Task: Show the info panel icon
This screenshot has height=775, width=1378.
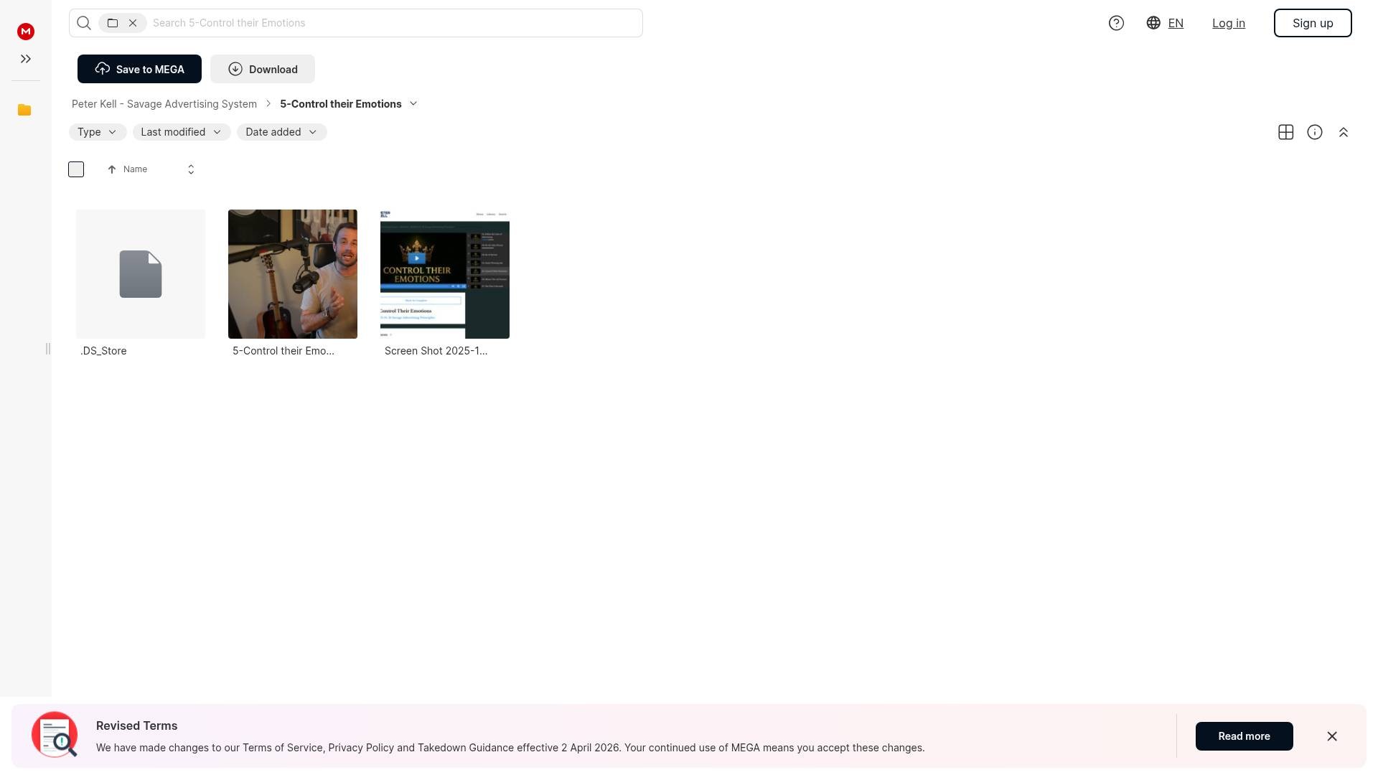Action: click(x=1314, y=132)
